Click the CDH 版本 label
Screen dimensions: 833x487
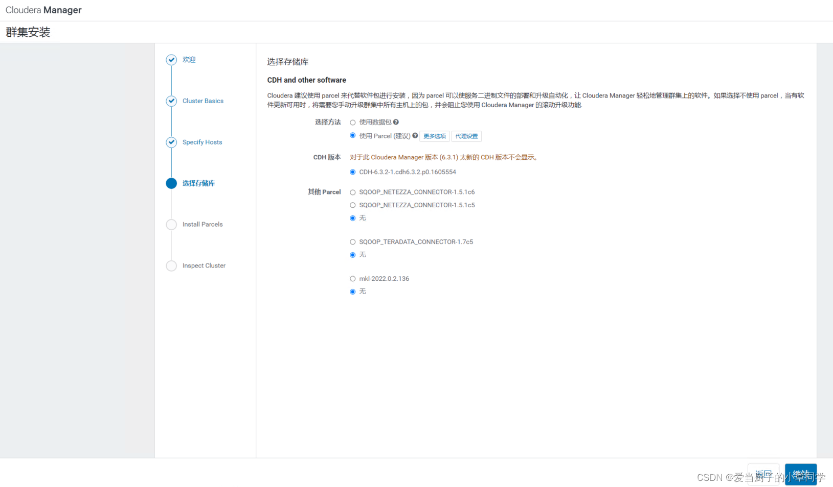[327, 157]
